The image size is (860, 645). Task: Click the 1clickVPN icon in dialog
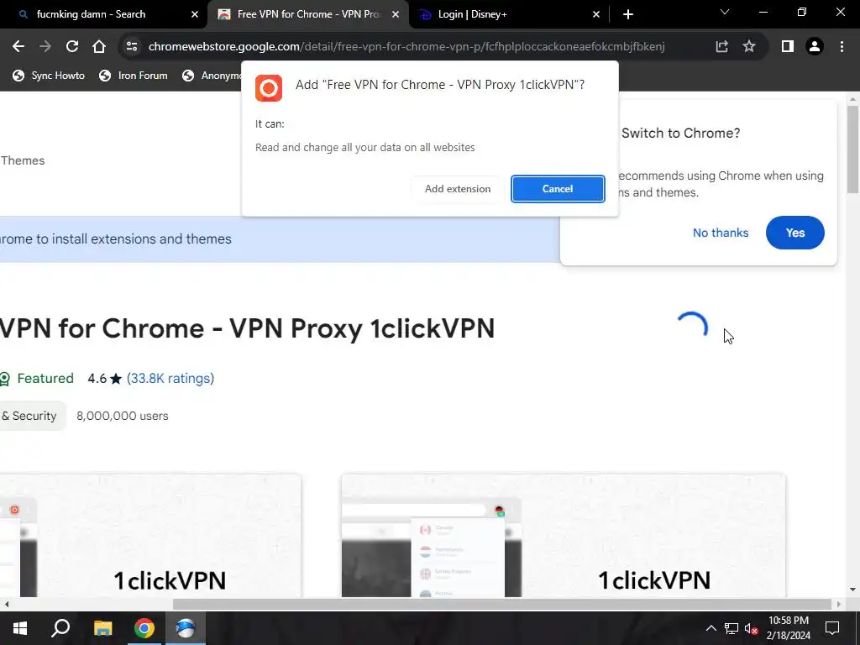[x=269, y=88]
